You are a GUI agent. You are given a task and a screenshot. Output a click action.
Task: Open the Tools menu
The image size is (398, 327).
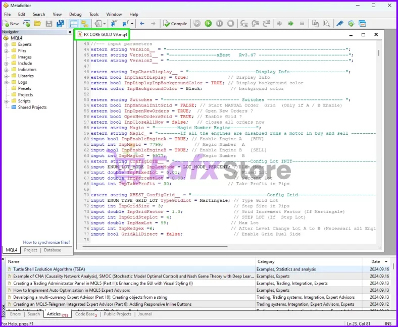click(94, 14)
